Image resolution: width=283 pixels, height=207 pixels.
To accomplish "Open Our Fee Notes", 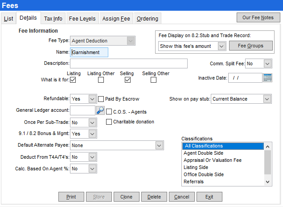I will coord(258,17).
